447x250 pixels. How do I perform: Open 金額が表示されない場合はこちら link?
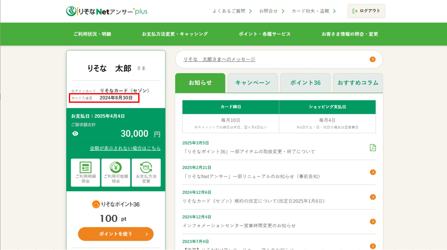point(125,148)
